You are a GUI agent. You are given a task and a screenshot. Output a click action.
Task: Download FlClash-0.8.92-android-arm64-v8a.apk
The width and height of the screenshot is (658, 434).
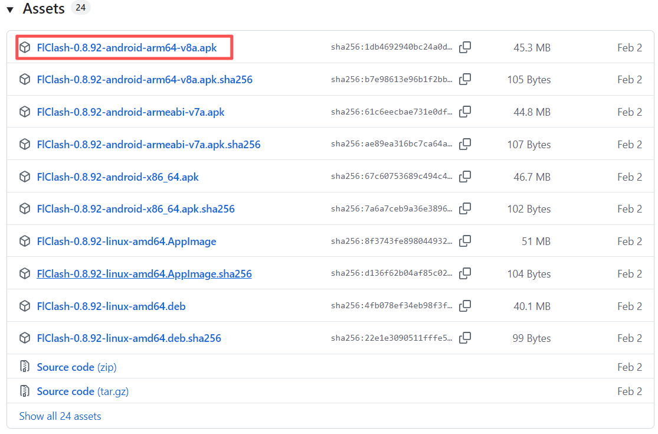(x=126, y=47)
